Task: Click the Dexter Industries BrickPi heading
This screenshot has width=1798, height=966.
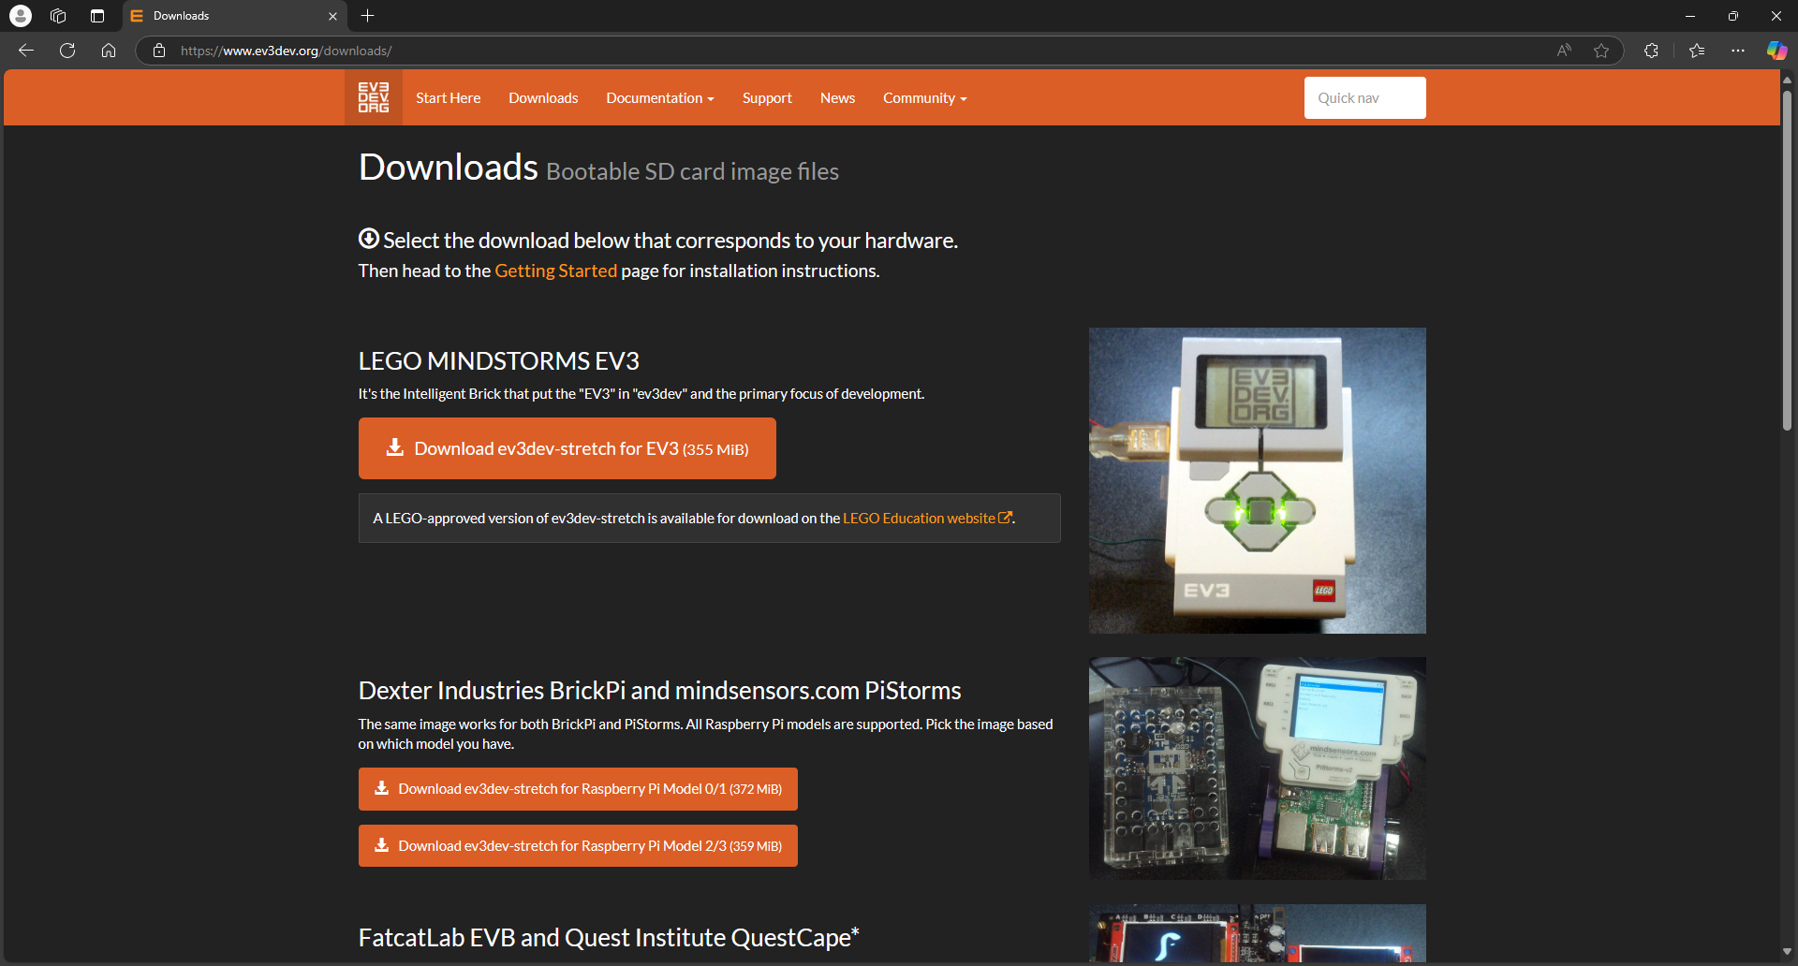Action: point(659,691)
